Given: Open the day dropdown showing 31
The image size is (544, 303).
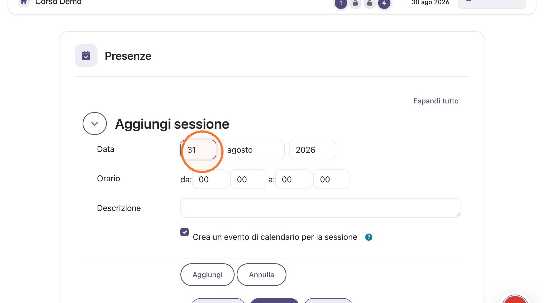Looking at the screenshot, I should [198, 150].
